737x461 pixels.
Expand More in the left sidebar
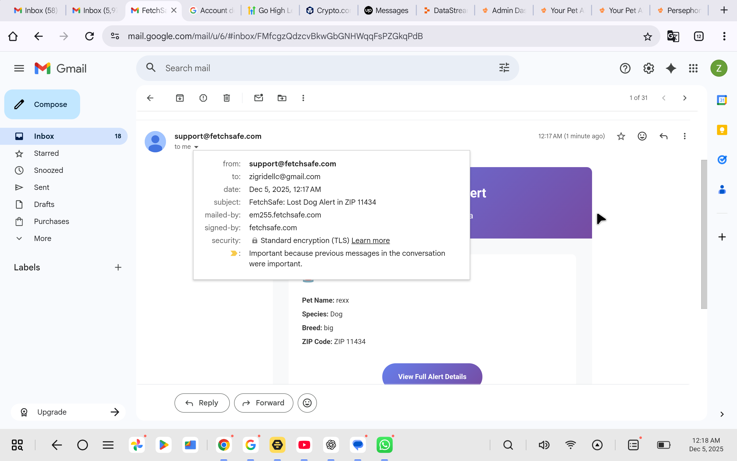pos(43,239)
